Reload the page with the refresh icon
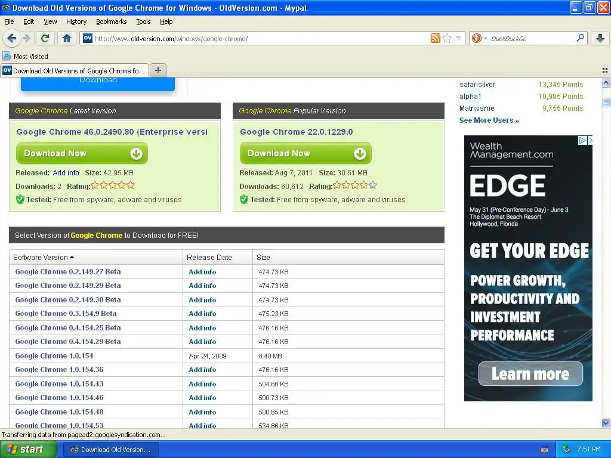This screenshot has width=611, height=458. pos(45,38)
